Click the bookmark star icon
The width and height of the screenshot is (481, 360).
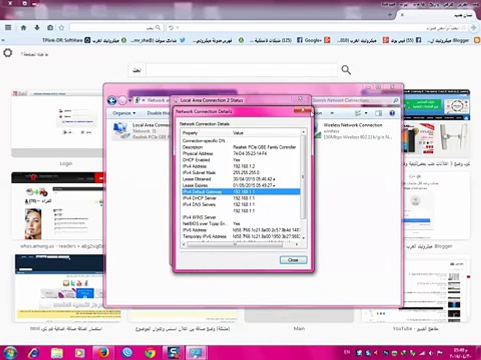[61, 27]
